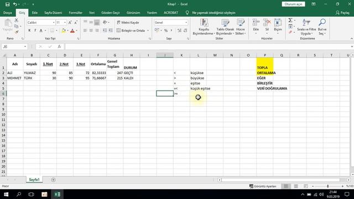This screenshot has width=354, height=199.
Task: Open the Biçim cell format menu
Action: point(278,27)
